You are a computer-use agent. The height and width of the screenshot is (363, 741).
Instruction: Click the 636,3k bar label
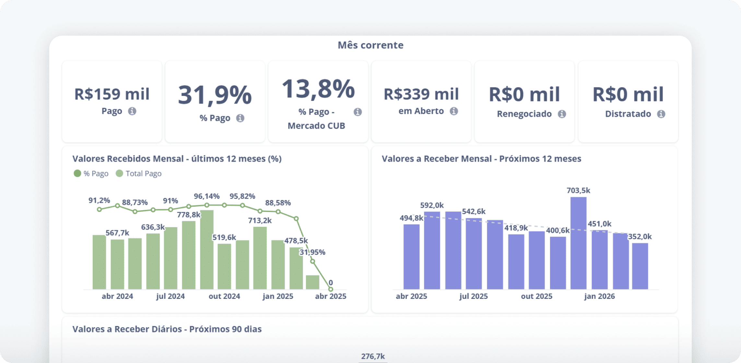pos(153,227)
